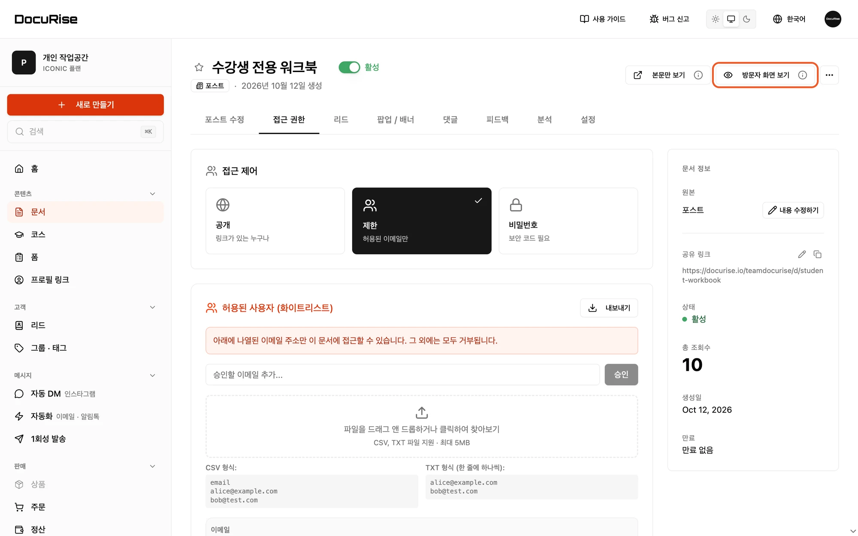Star the 수강생 전용 워크북 document
The width and height of the screenshot is (858, 536).
pos(199,67)
